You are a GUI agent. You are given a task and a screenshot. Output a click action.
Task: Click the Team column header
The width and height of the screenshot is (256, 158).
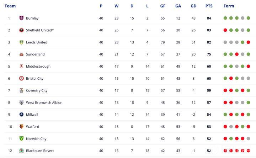(x=10, y=6)
